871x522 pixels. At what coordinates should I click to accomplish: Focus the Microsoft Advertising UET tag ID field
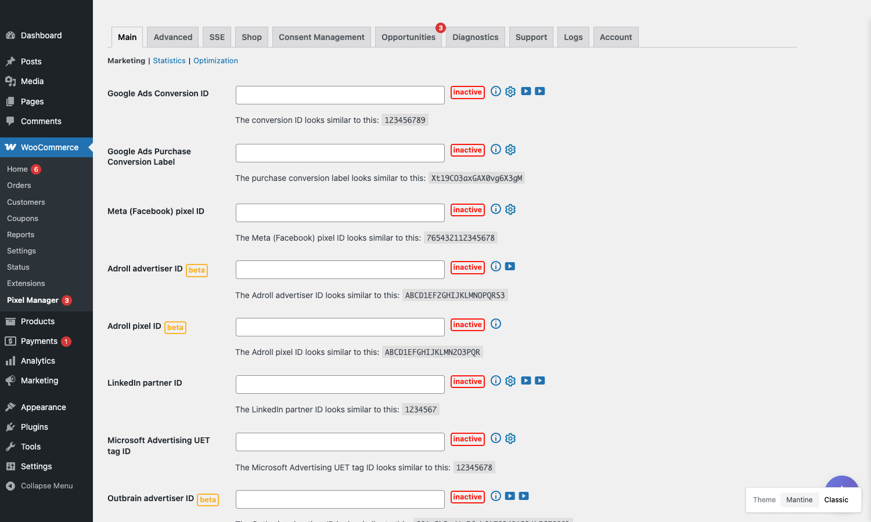pyautogui.click(x=340, y=442)
